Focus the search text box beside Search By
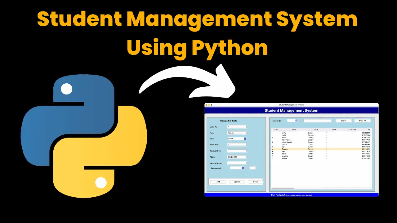397x223 pixels. (x=317, y=121)
